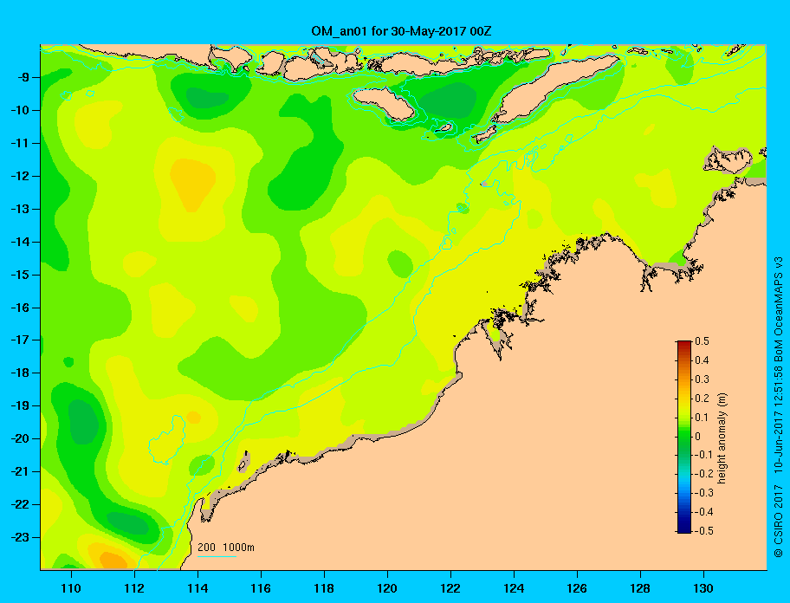Screen dimensions: 790x603
Task: Click latitude label -11 on the vertical axis
Action: point(20,143)
